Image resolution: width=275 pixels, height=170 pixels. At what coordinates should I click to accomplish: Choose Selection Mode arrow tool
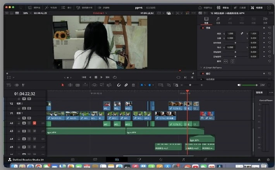coord(63,85)
